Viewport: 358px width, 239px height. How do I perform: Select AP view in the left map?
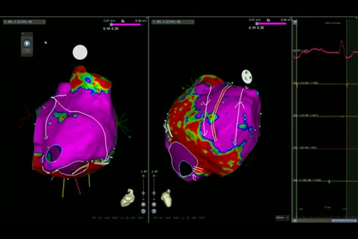point(93,218)
